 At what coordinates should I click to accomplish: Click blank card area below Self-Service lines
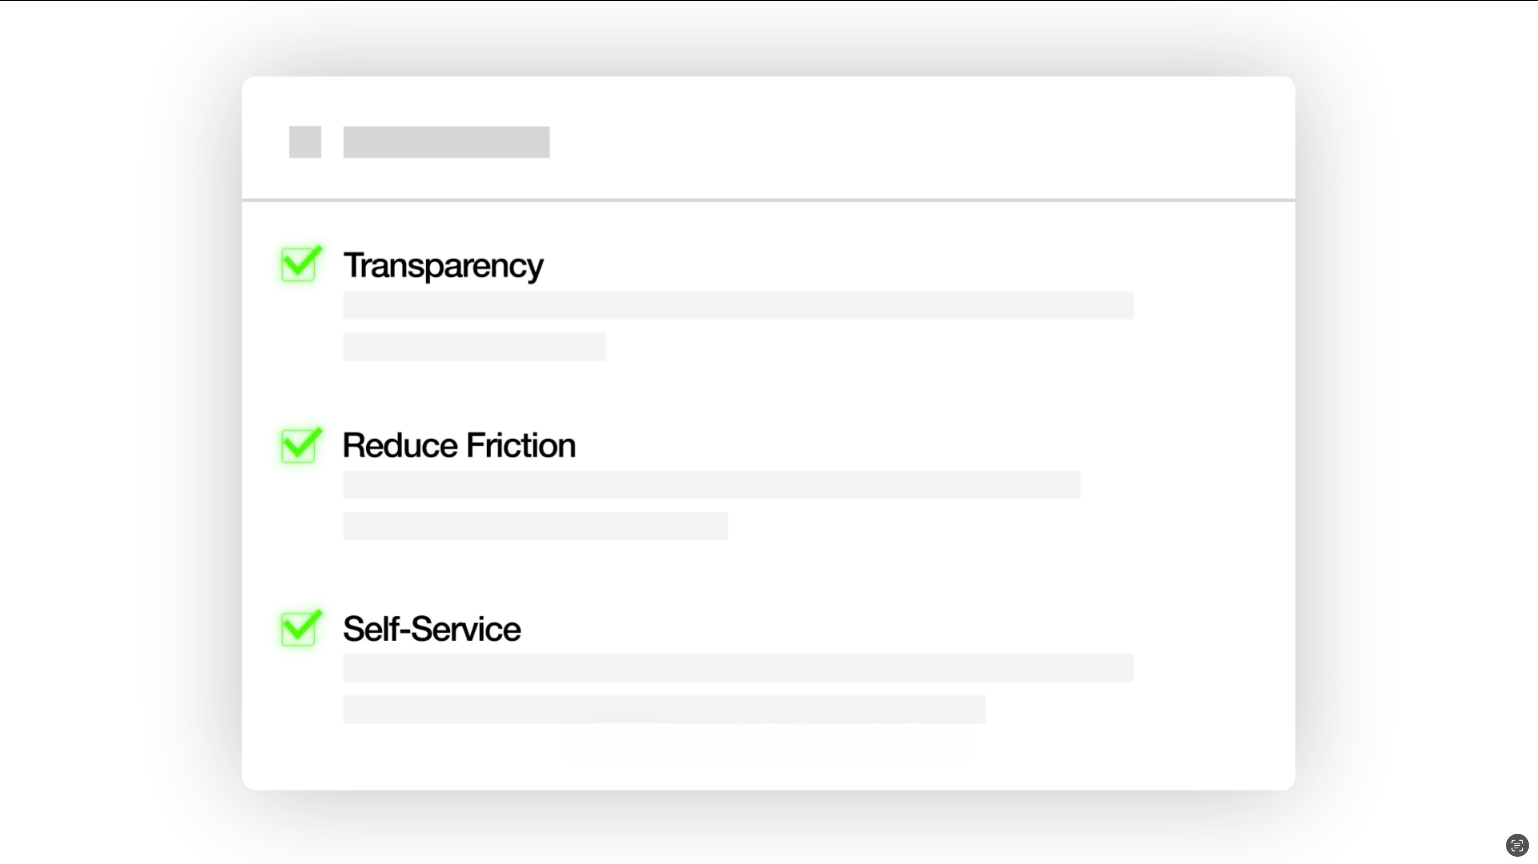click(x=769, y=758)
